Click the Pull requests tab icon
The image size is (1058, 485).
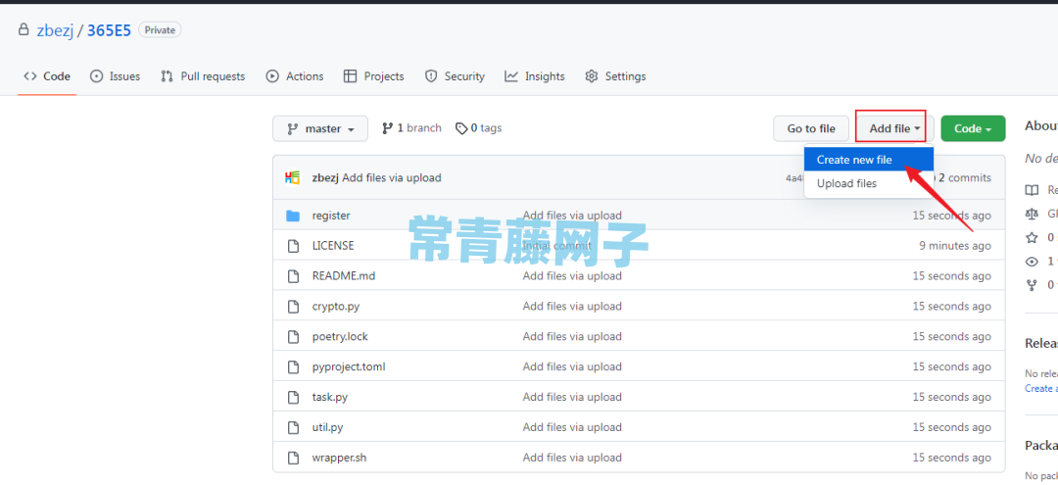coord(167,76)
